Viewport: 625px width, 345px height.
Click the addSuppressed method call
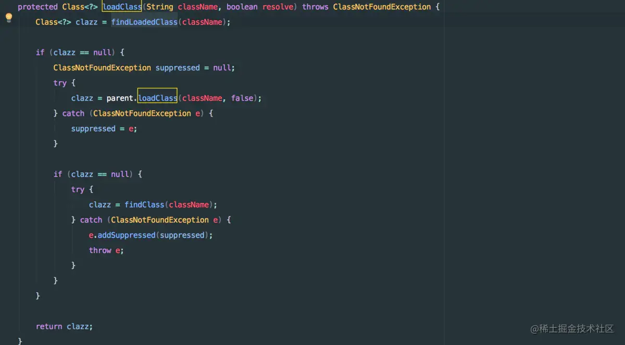coord(127,235)
